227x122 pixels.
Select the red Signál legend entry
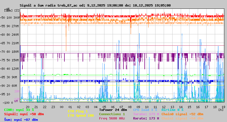[x=24, y=114]
